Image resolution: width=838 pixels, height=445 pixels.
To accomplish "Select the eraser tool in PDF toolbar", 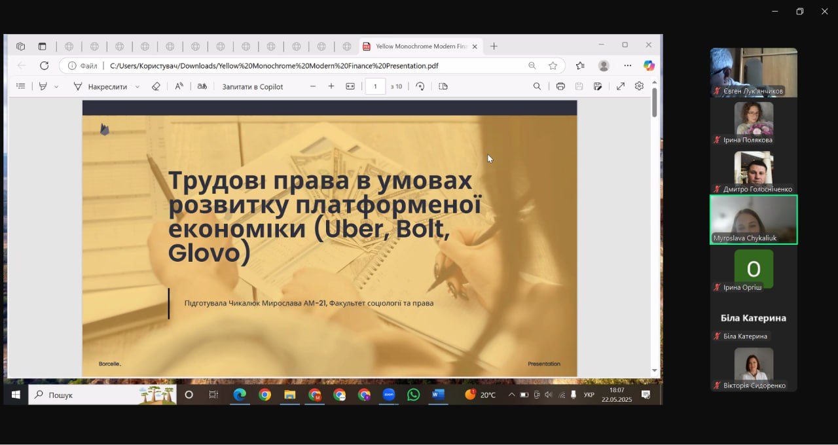I will pos(156,86).
